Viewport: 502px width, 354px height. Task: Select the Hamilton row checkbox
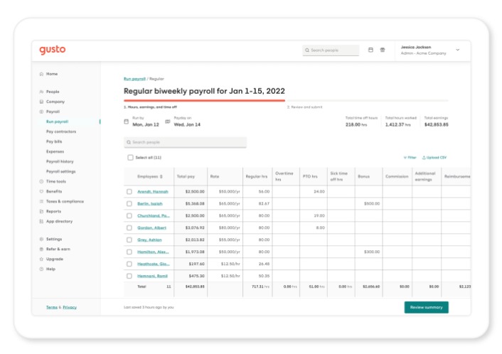pos(129,252)
